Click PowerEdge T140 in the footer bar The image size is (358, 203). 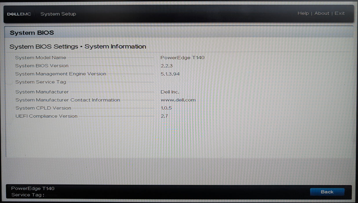[x=33, y=188]
